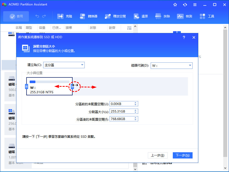Image resolution: width=229 pixels, height=172 pixels.
Task: Click the disk list scroll up arrow
Action: [x=135, y=27]
